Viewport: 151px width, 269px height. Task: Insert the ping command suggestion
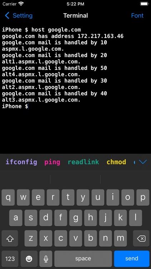pyautogui.click(x=52, y=162)
